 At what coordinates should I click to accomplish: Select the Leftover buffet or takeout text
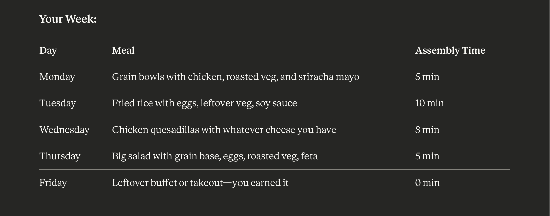click(x=200, y=183)
